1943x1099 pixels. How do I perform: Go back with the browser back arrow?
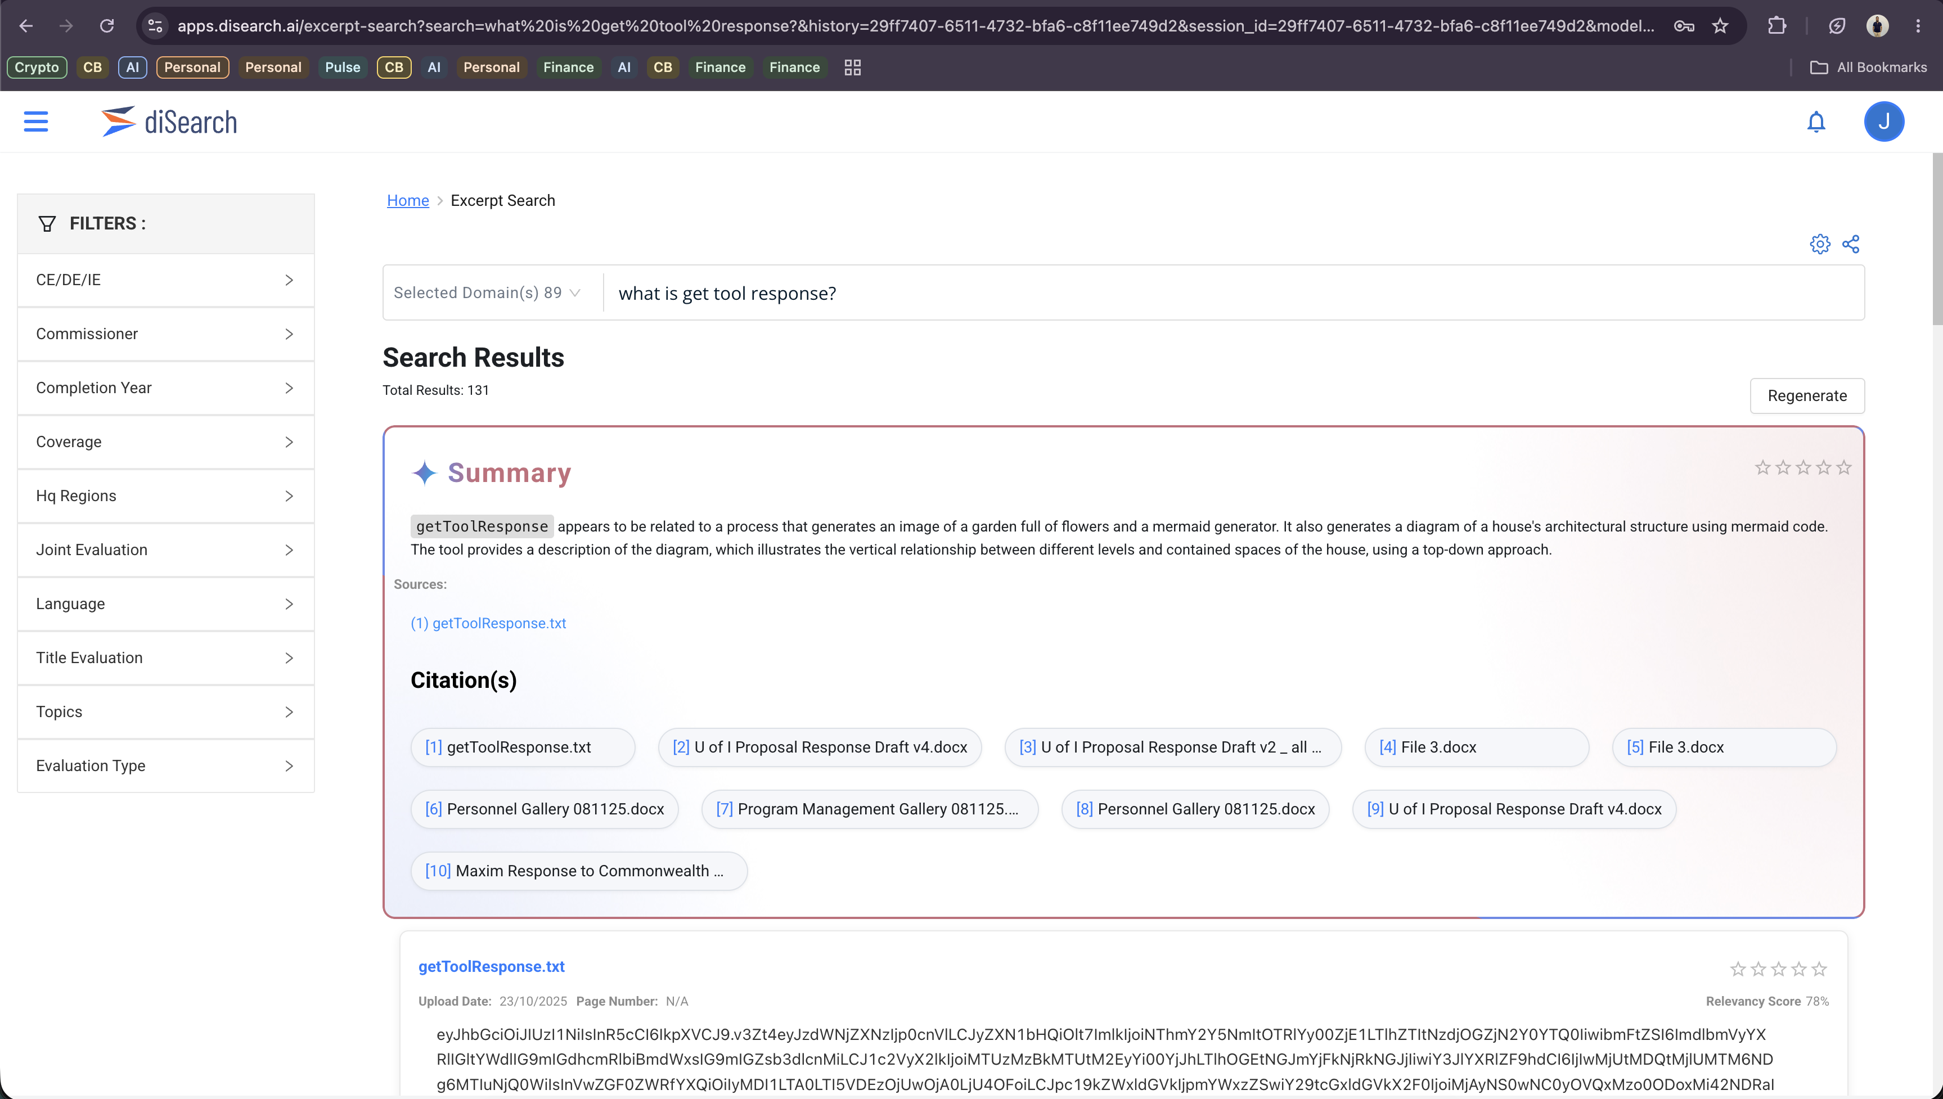pyautogui.click(x=26, y=26)
